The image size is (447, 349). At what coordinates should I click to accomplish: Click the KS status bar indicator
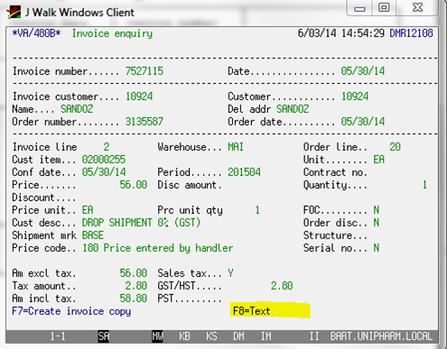pyautogui.click(x=211, y=336)
